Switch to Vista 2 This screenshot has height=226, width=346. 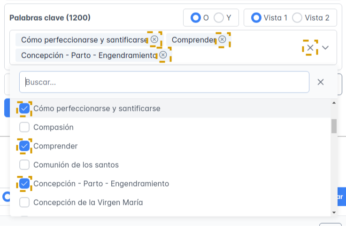[x=297, y=18]
